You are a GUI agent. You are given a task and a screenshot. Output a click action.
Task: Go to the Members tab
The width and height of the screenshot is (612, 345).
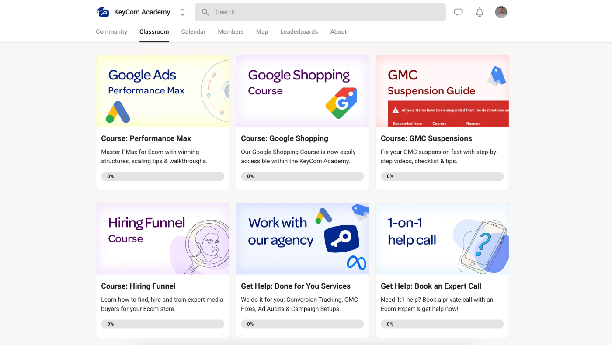(x=231, y=32)
